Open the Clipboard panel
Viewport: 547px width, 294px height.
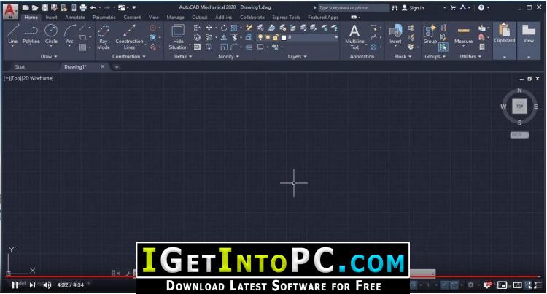505,40
